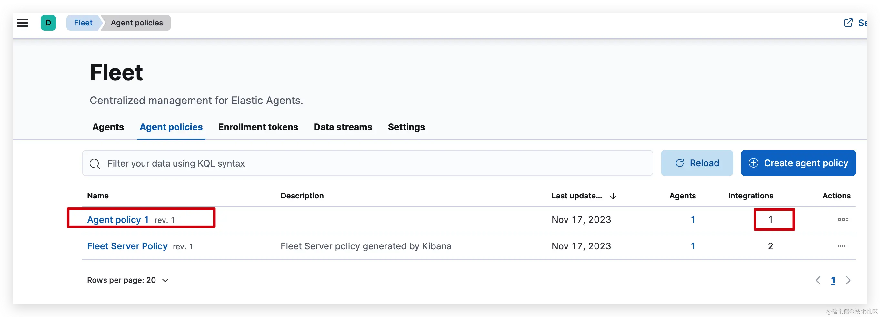Viewport: 880px width, 317px height.
Task: Go to previous page arrow
Action: click(818, 281)
